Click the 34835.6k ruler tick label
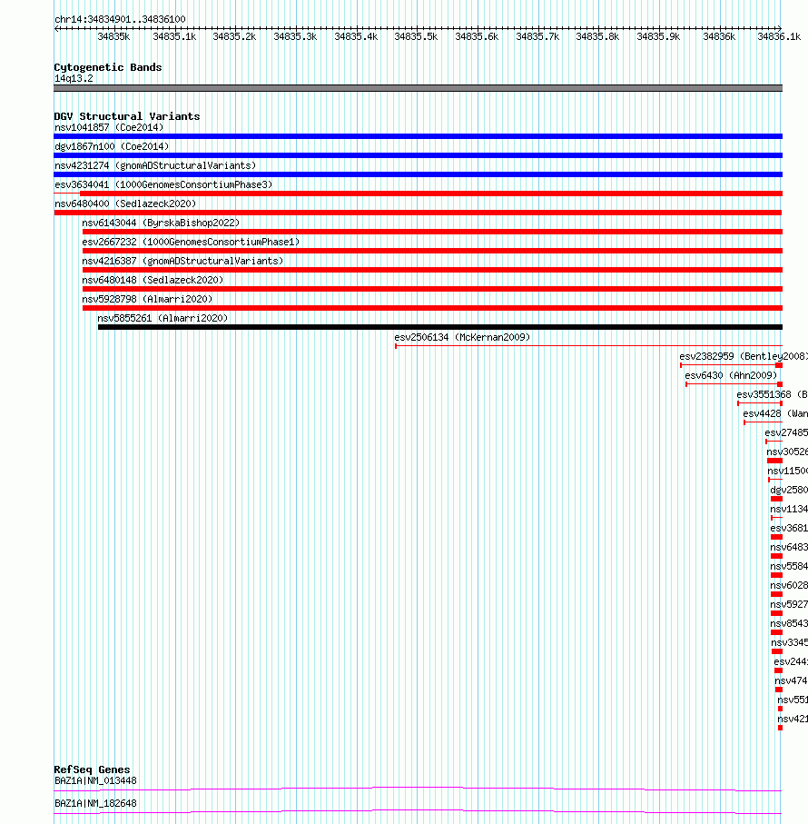Viewport: 808px width, 824px height. coord(477,36)
